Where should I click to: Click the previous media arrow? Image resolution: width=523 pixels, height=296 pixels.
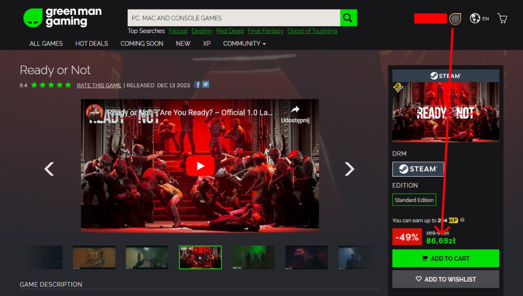coord(49,169)
